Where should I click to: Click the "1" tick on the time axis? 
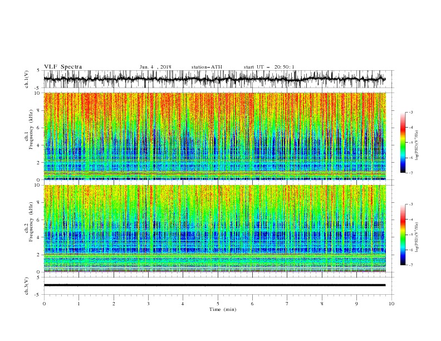click(79, 304)
